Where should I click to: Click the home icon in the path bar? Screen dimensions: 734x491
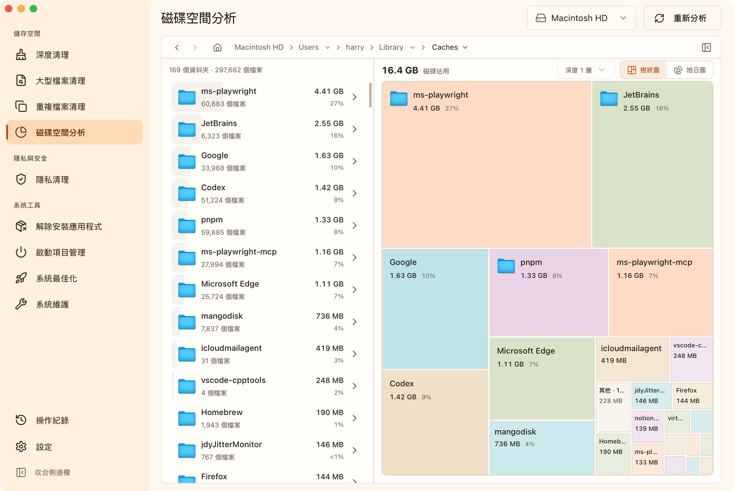pos(217,48)
